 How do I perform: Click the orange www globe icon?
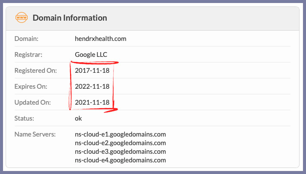(x=22, y=18)
